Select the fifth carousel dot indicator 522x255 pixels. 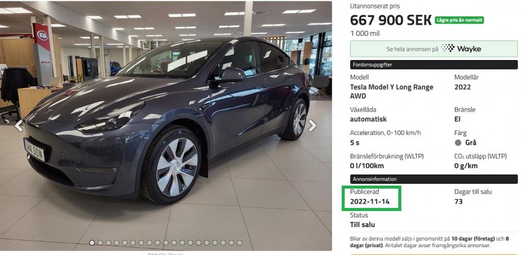tap(124, 243)
